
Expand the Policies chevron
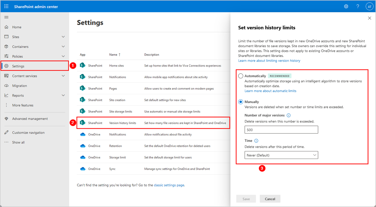coord(63,56)
